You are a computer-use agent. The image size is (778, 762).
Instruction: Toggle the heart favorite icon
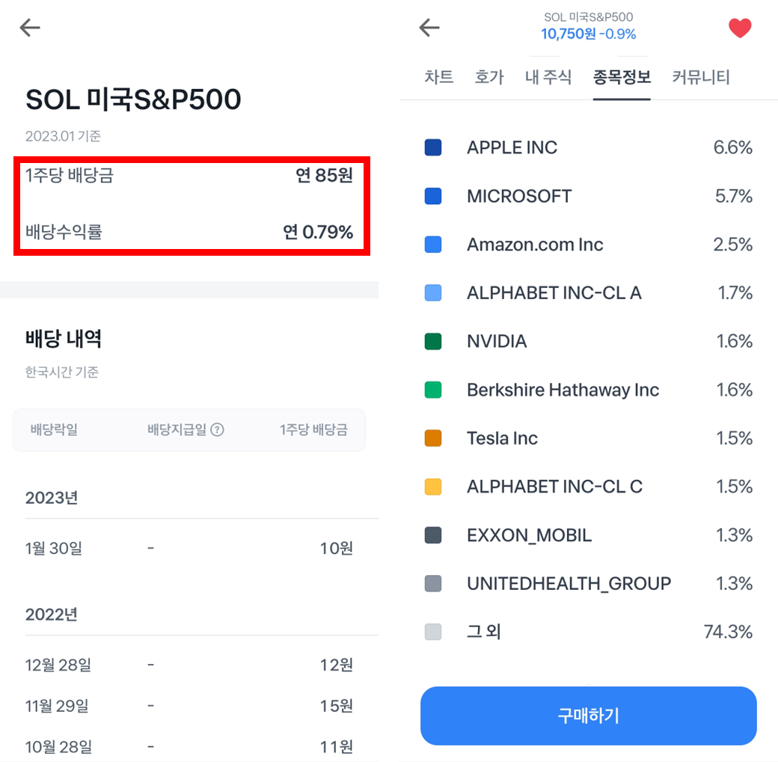740,28
